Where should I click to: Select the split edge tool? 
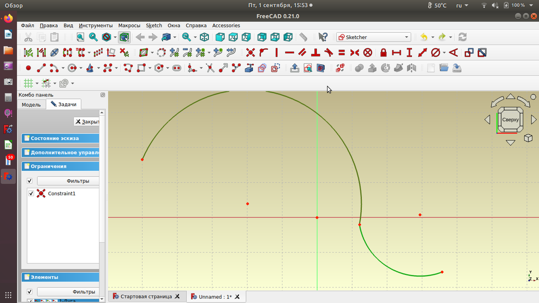236,68
